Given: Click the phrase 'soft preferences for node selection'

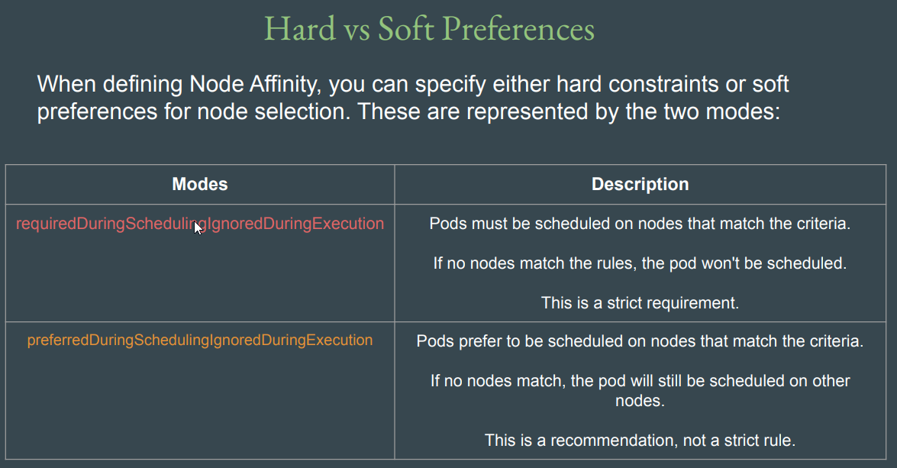Looking at the screenshot, I should pos(191,111).
